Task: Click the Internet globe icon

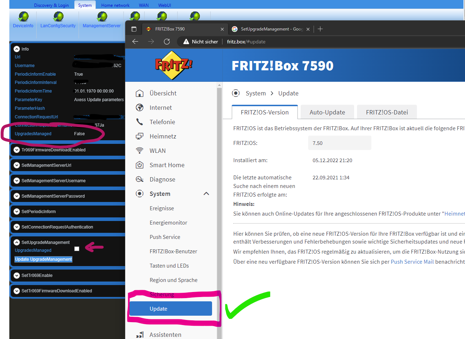Action: tap(140, 108)
